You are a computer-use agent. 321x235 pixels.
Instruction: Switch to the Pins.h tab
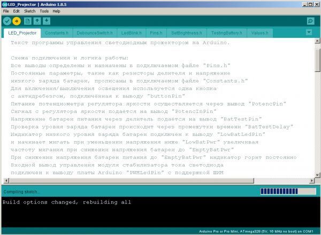pos(156,33)
